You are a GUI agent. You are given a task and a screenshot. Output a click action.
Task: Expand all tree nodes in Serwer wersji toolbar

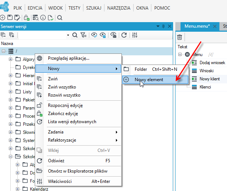pos(11,35)
